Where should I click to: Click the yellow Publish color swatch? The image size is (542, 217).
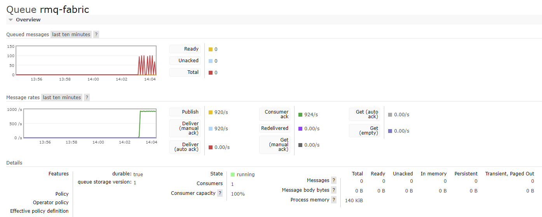211,112
